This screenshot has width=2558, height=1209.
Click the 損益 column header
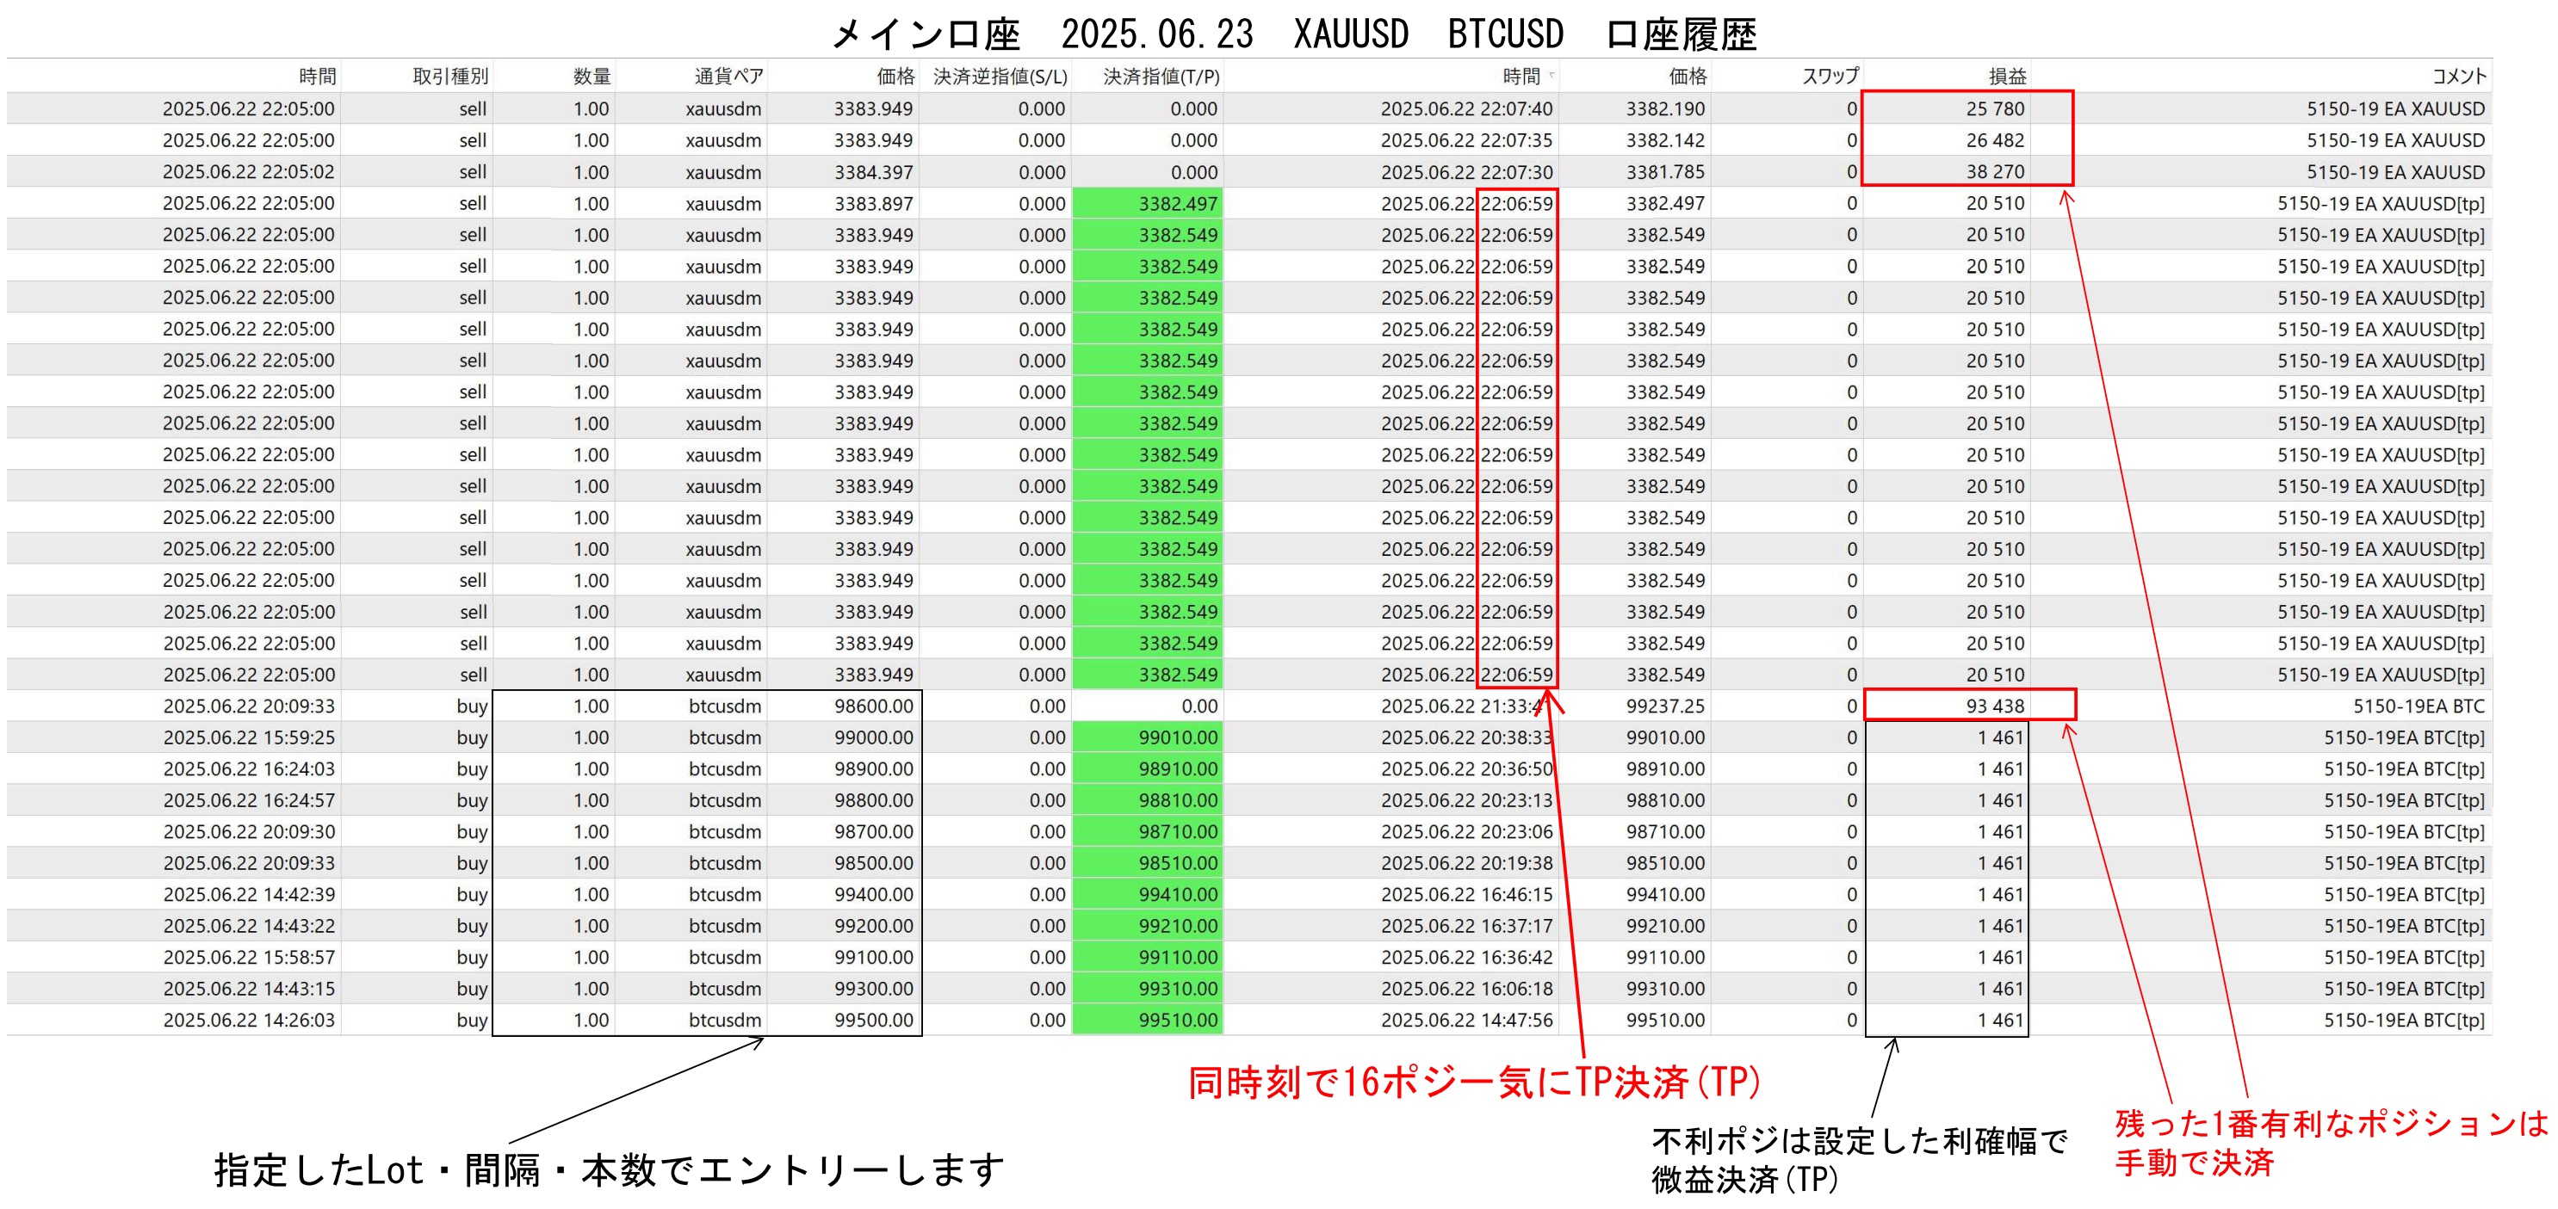pyautogui.click(x=2006, y=77)
